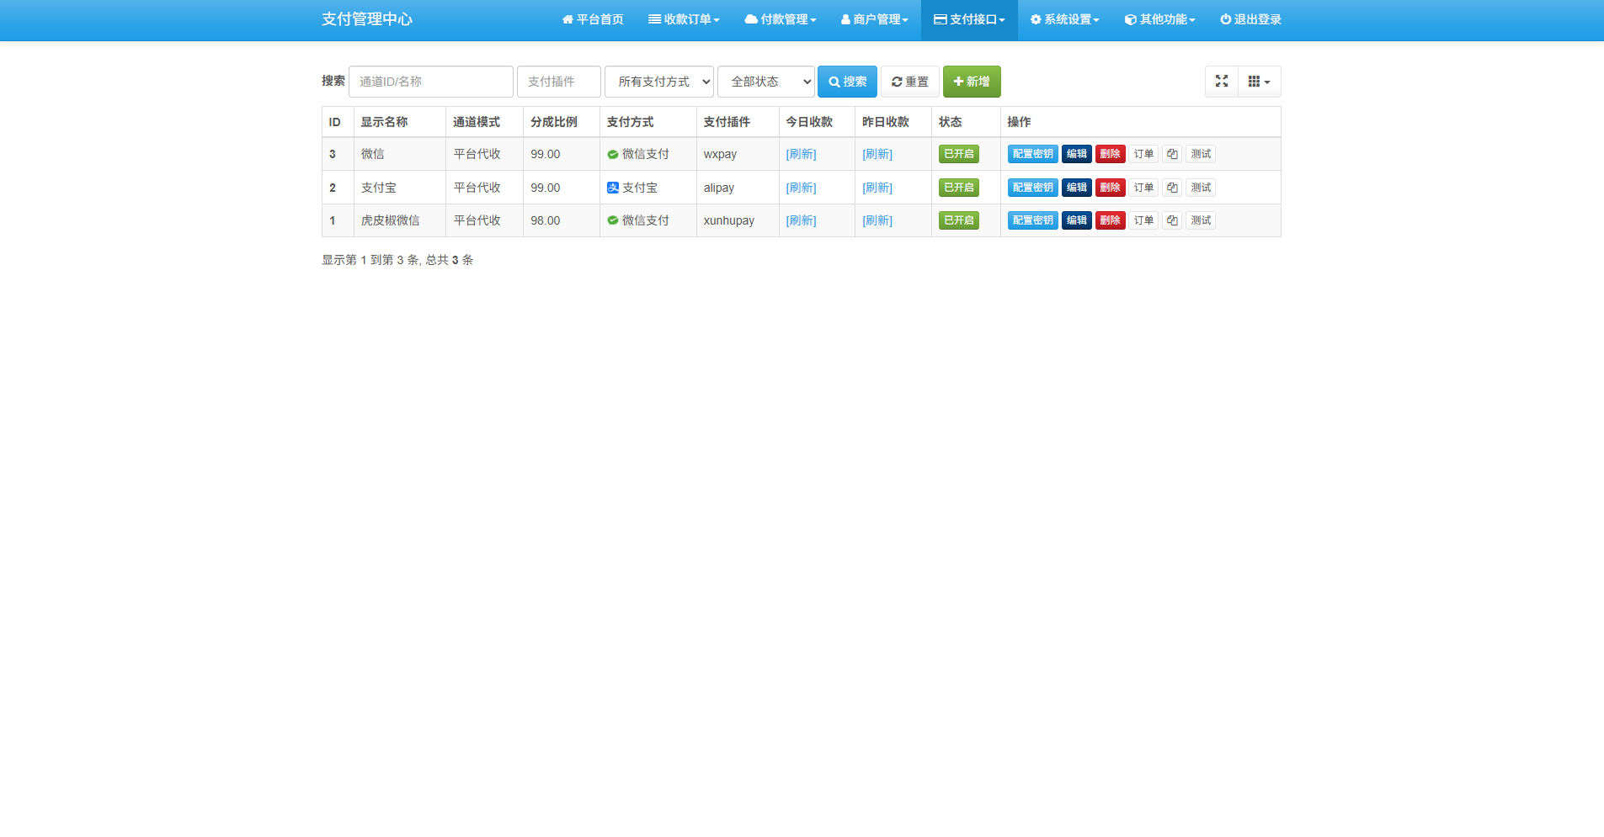Go to 平台首页 in navbar
Viewport: 1604px width, 837px height.
click(593, 19)
